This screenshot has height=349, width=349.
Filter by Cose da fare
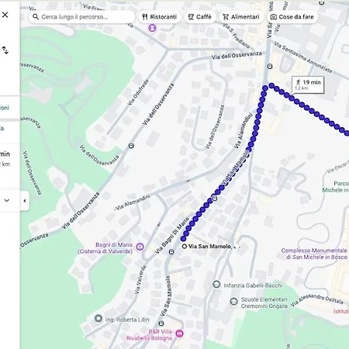click(x=292, y=17)
